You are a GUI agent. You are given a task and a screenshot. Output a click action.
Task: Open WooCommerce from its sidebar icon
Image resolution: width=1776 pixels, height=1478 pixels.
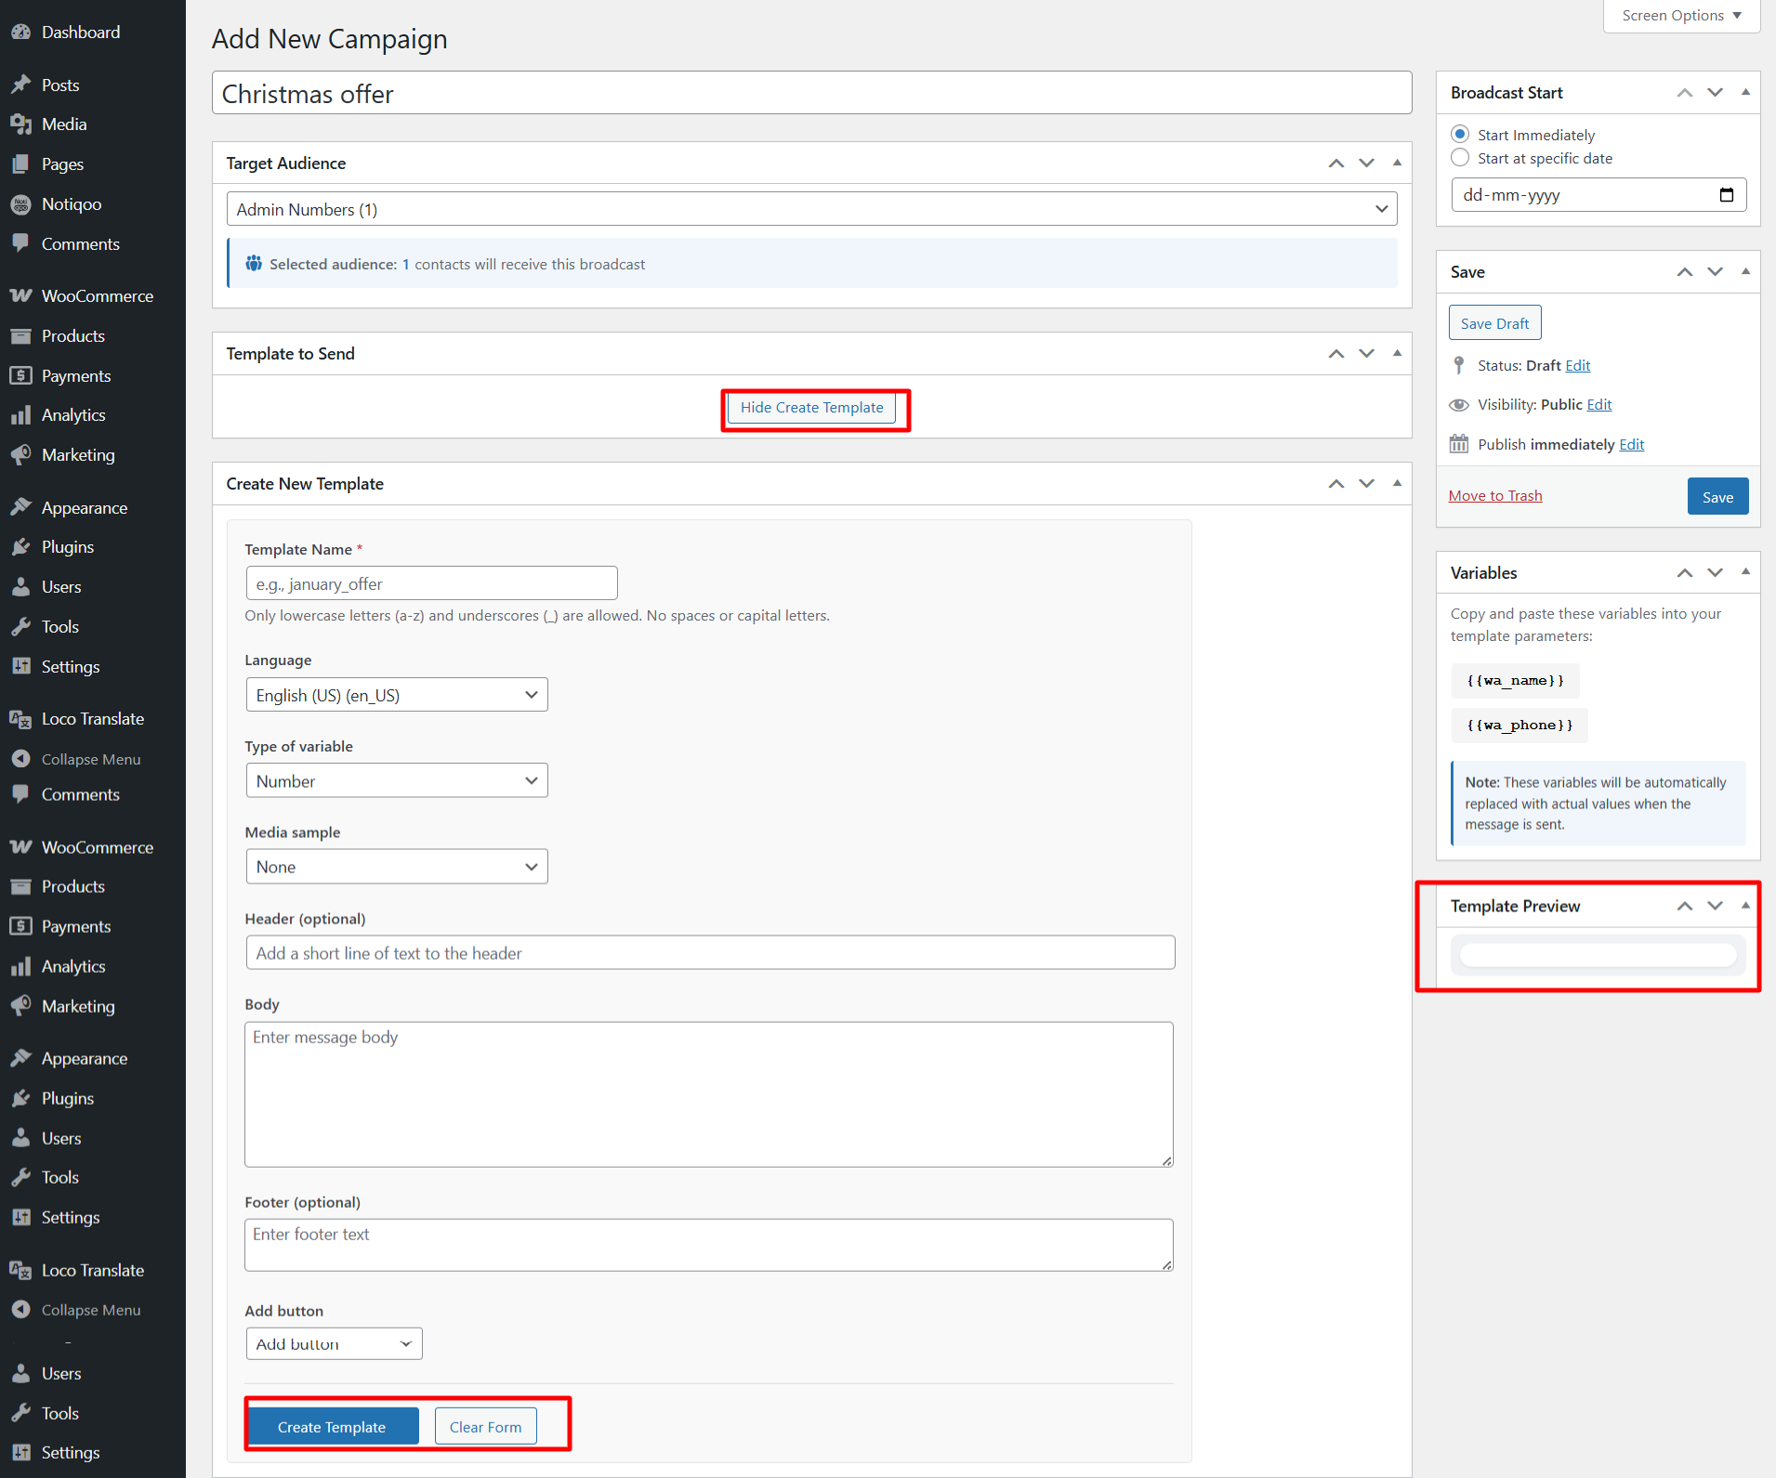(22, 295)
